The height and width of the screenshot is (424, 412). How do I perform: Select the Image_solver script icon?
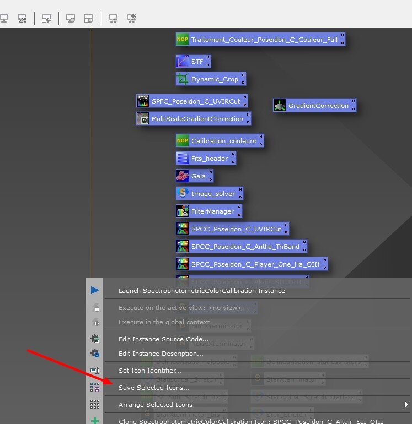click(x=210, y=194)
